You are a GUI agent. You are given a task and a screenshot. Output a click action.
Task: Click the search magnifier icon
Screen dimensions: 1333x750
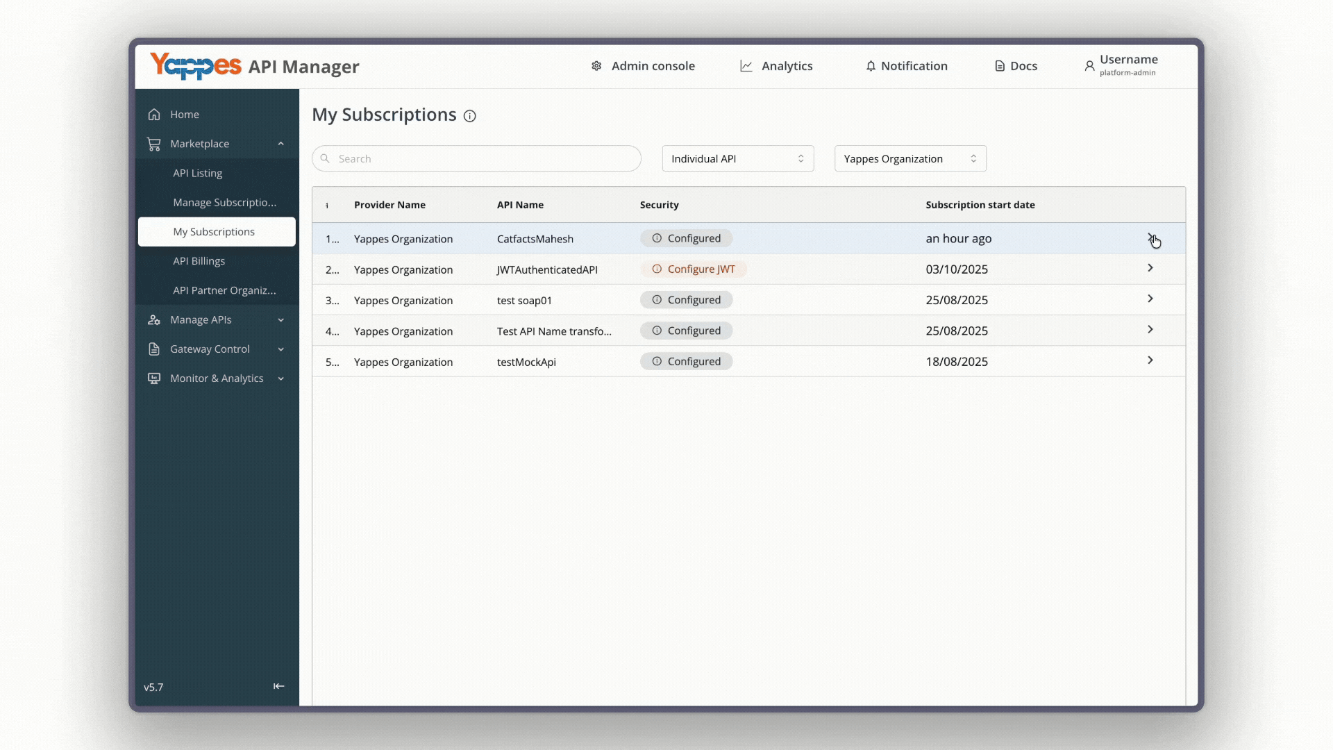tap(325, 158)
